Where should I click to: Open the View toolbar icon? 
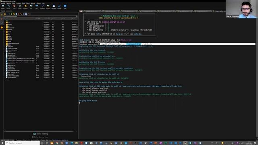tap(31, 6)
